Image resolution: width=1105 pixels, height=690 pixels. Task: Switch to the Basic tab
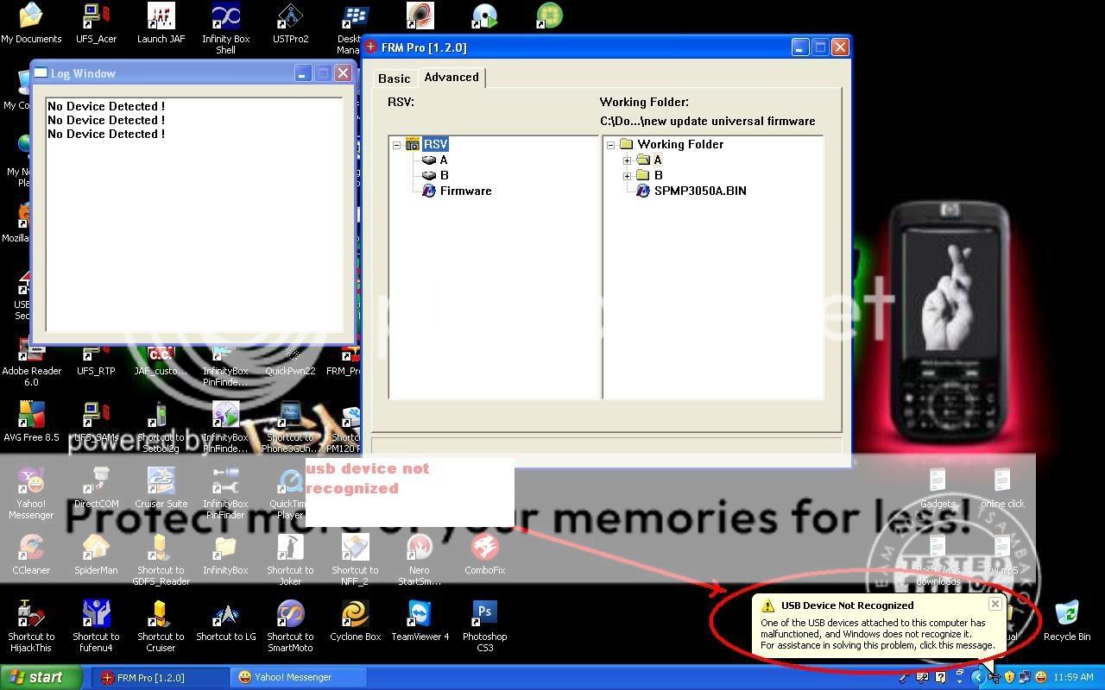coord(395,78)
